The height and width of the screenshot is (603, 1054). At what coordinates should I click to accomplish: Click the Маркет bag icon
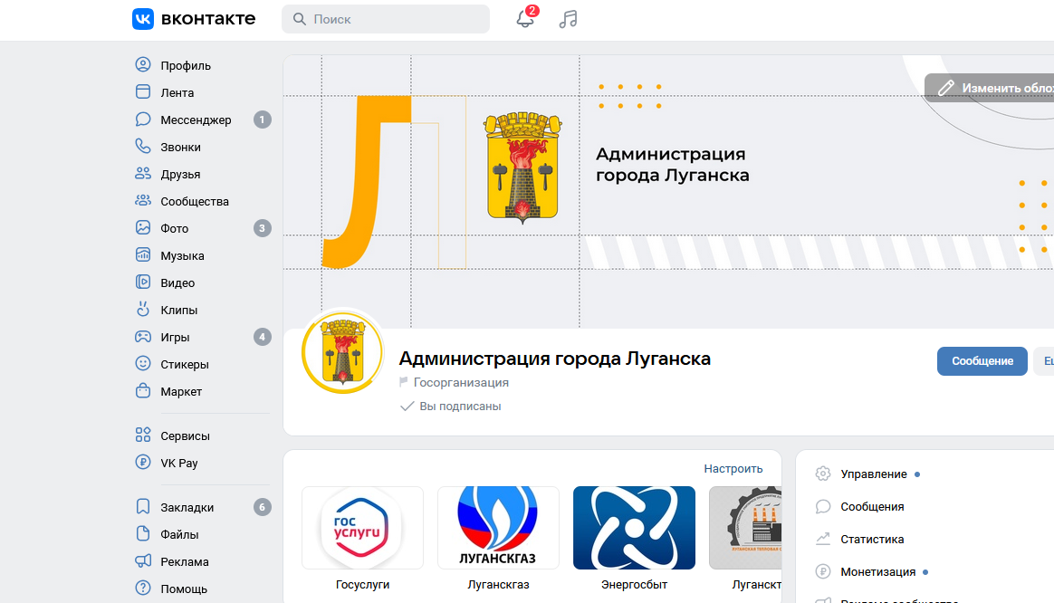[x=143, y=390]
